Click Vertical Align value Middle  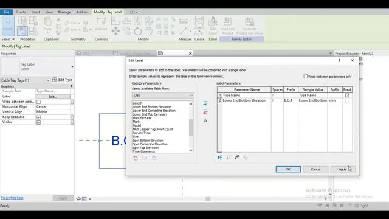click(53, 112)
